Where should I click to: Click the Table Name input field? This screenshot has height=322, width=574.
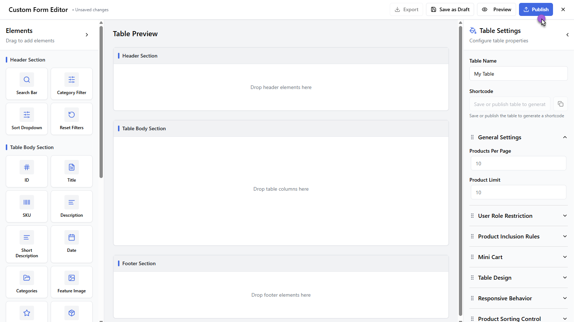[518, 74]
